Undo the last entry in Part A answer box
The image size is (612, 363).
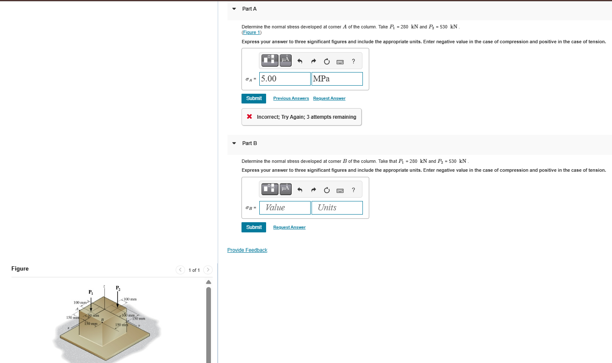299,61
